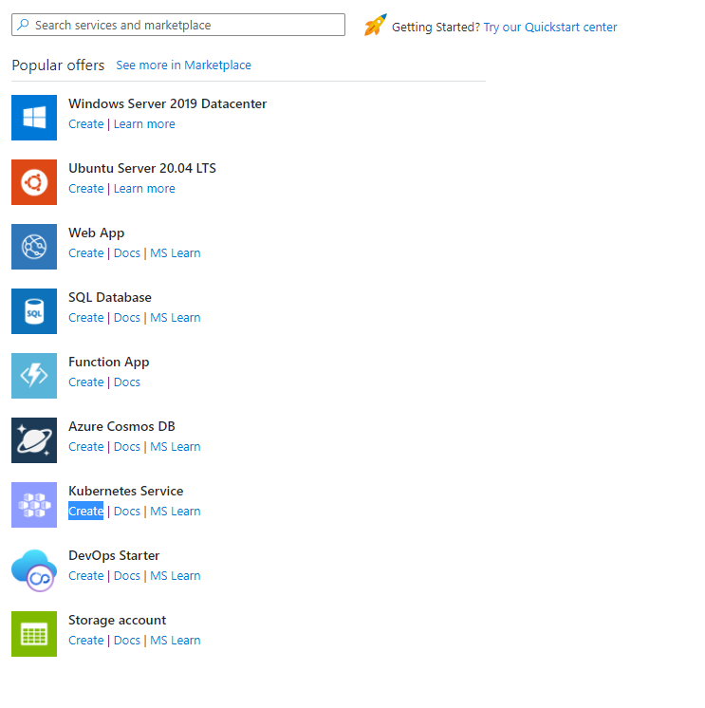
Task: Click the Kubernetes Service cubes icon
Action: tap(34, 505)
